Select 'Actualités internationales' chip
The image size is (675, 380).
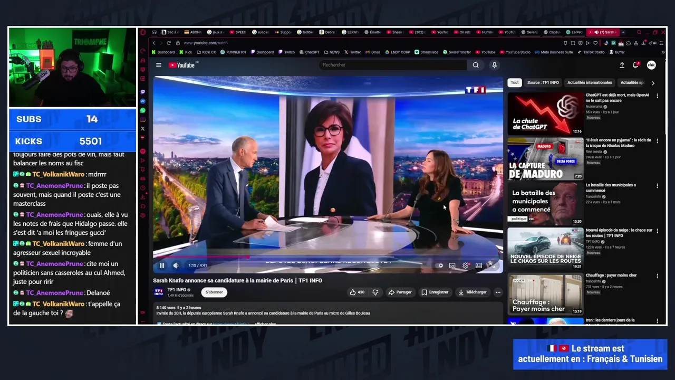(590, 83)
